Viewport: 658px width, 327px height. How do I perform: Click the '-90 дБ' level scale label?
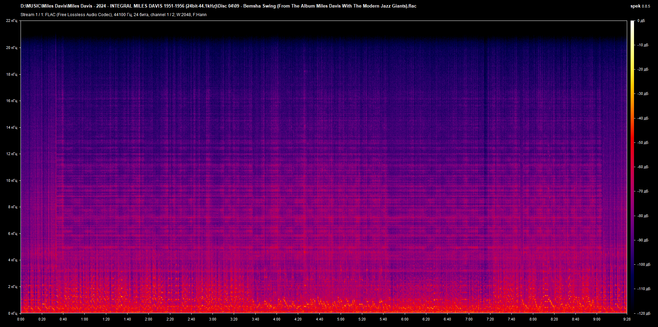(x=642, y=240)
